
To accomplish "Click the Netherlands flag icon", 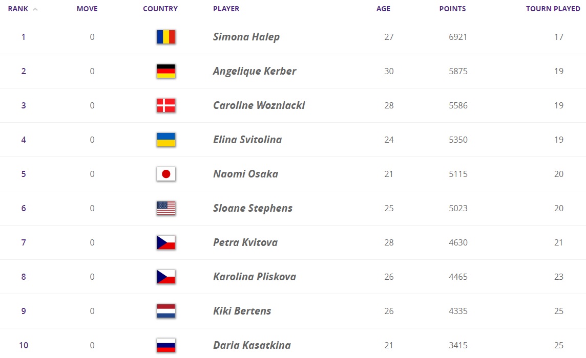I will (166, 311).
